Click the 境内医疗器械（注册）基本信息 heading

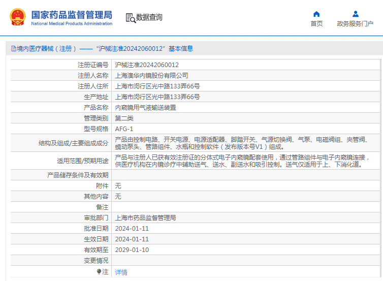coord(105,49)
